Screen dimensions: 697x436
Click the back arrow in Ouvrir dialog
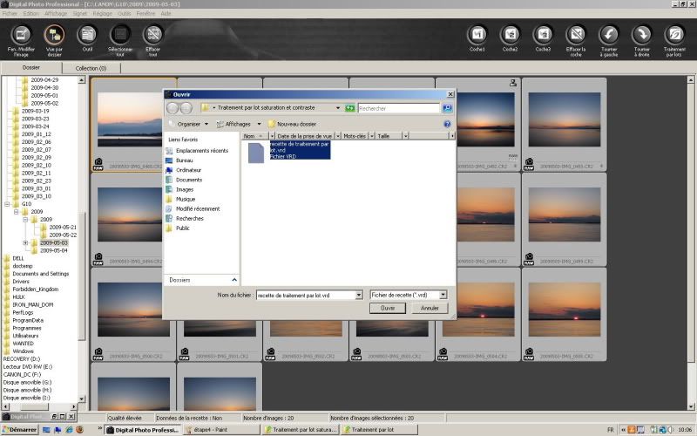173,108
